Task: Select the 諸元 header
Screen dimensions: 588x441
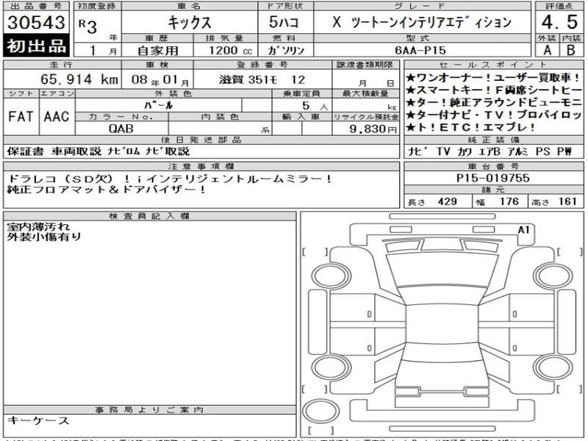Action: click(x=493, y=190)
